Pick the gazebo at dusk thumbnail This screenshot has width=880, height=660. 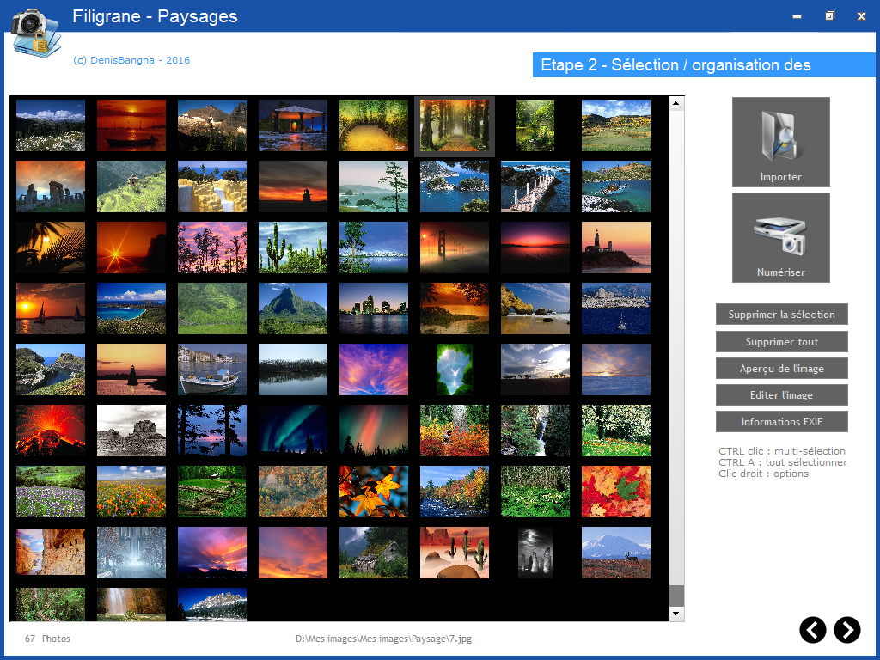[x=293, y=125]
